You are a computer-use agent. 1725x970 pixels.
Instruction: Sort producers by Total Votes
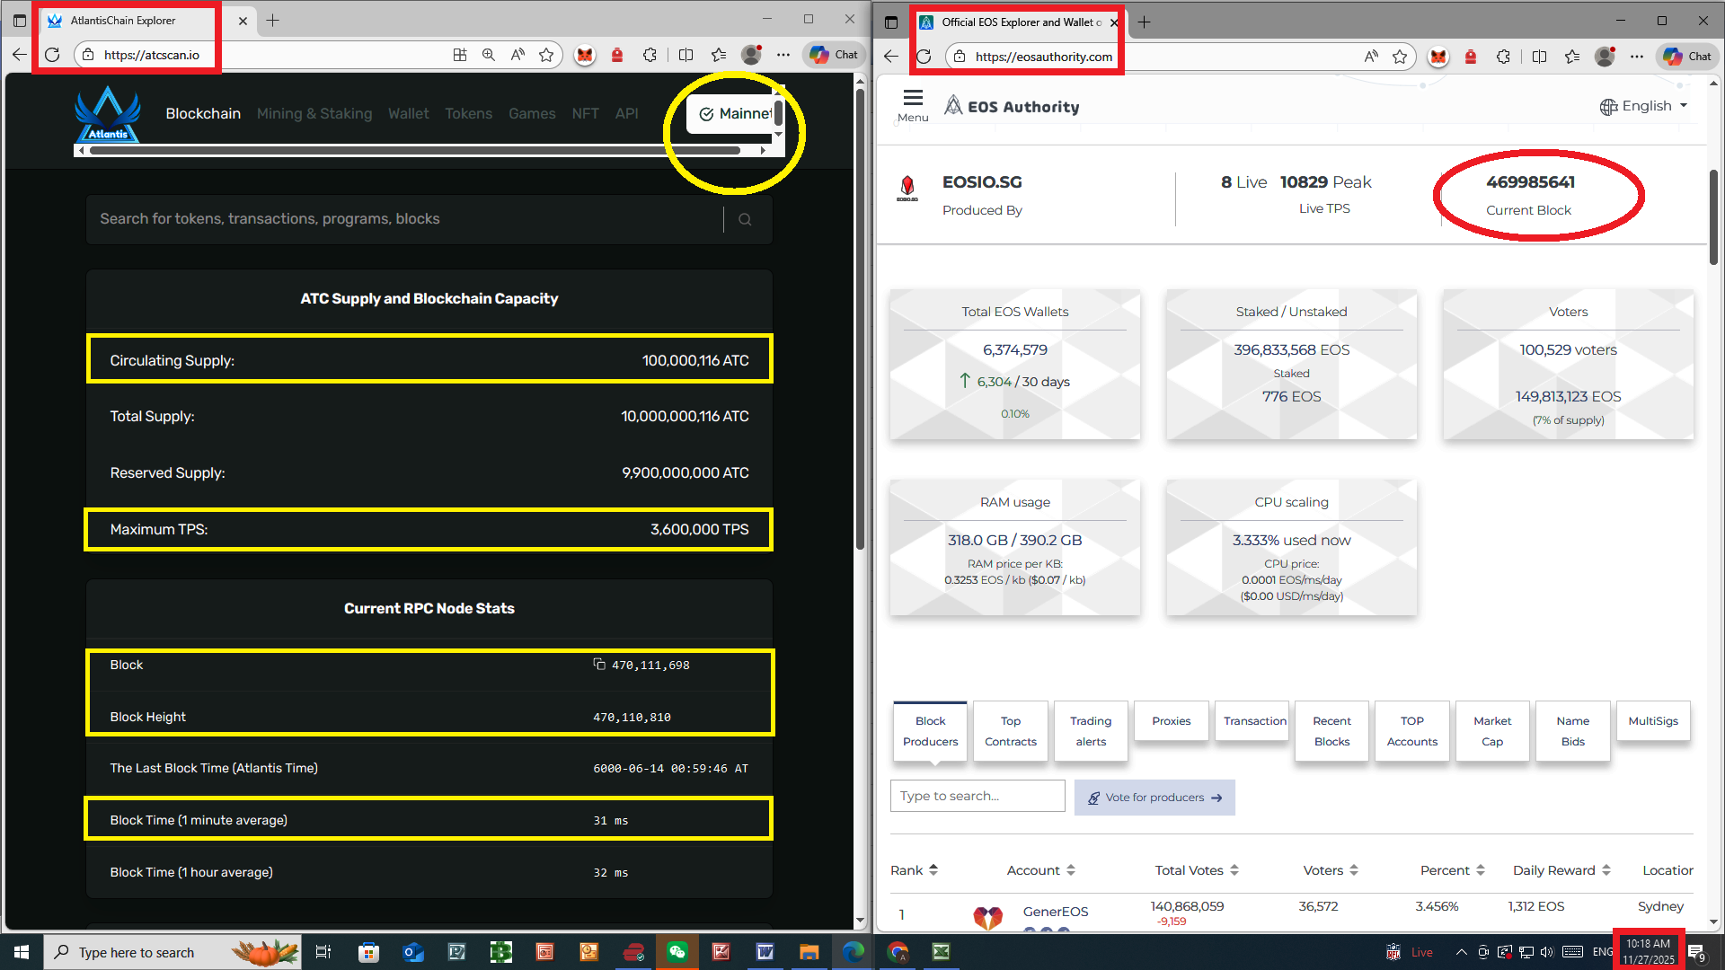point(1196,870)
